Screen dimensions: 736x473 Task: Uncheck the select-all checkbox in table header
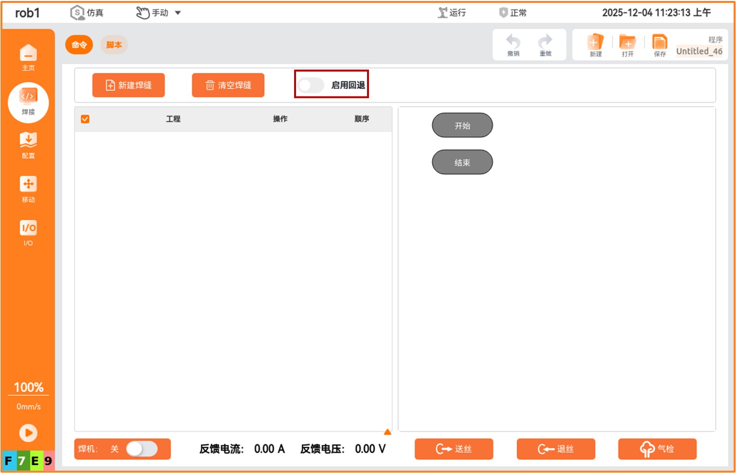coord(85,119)
